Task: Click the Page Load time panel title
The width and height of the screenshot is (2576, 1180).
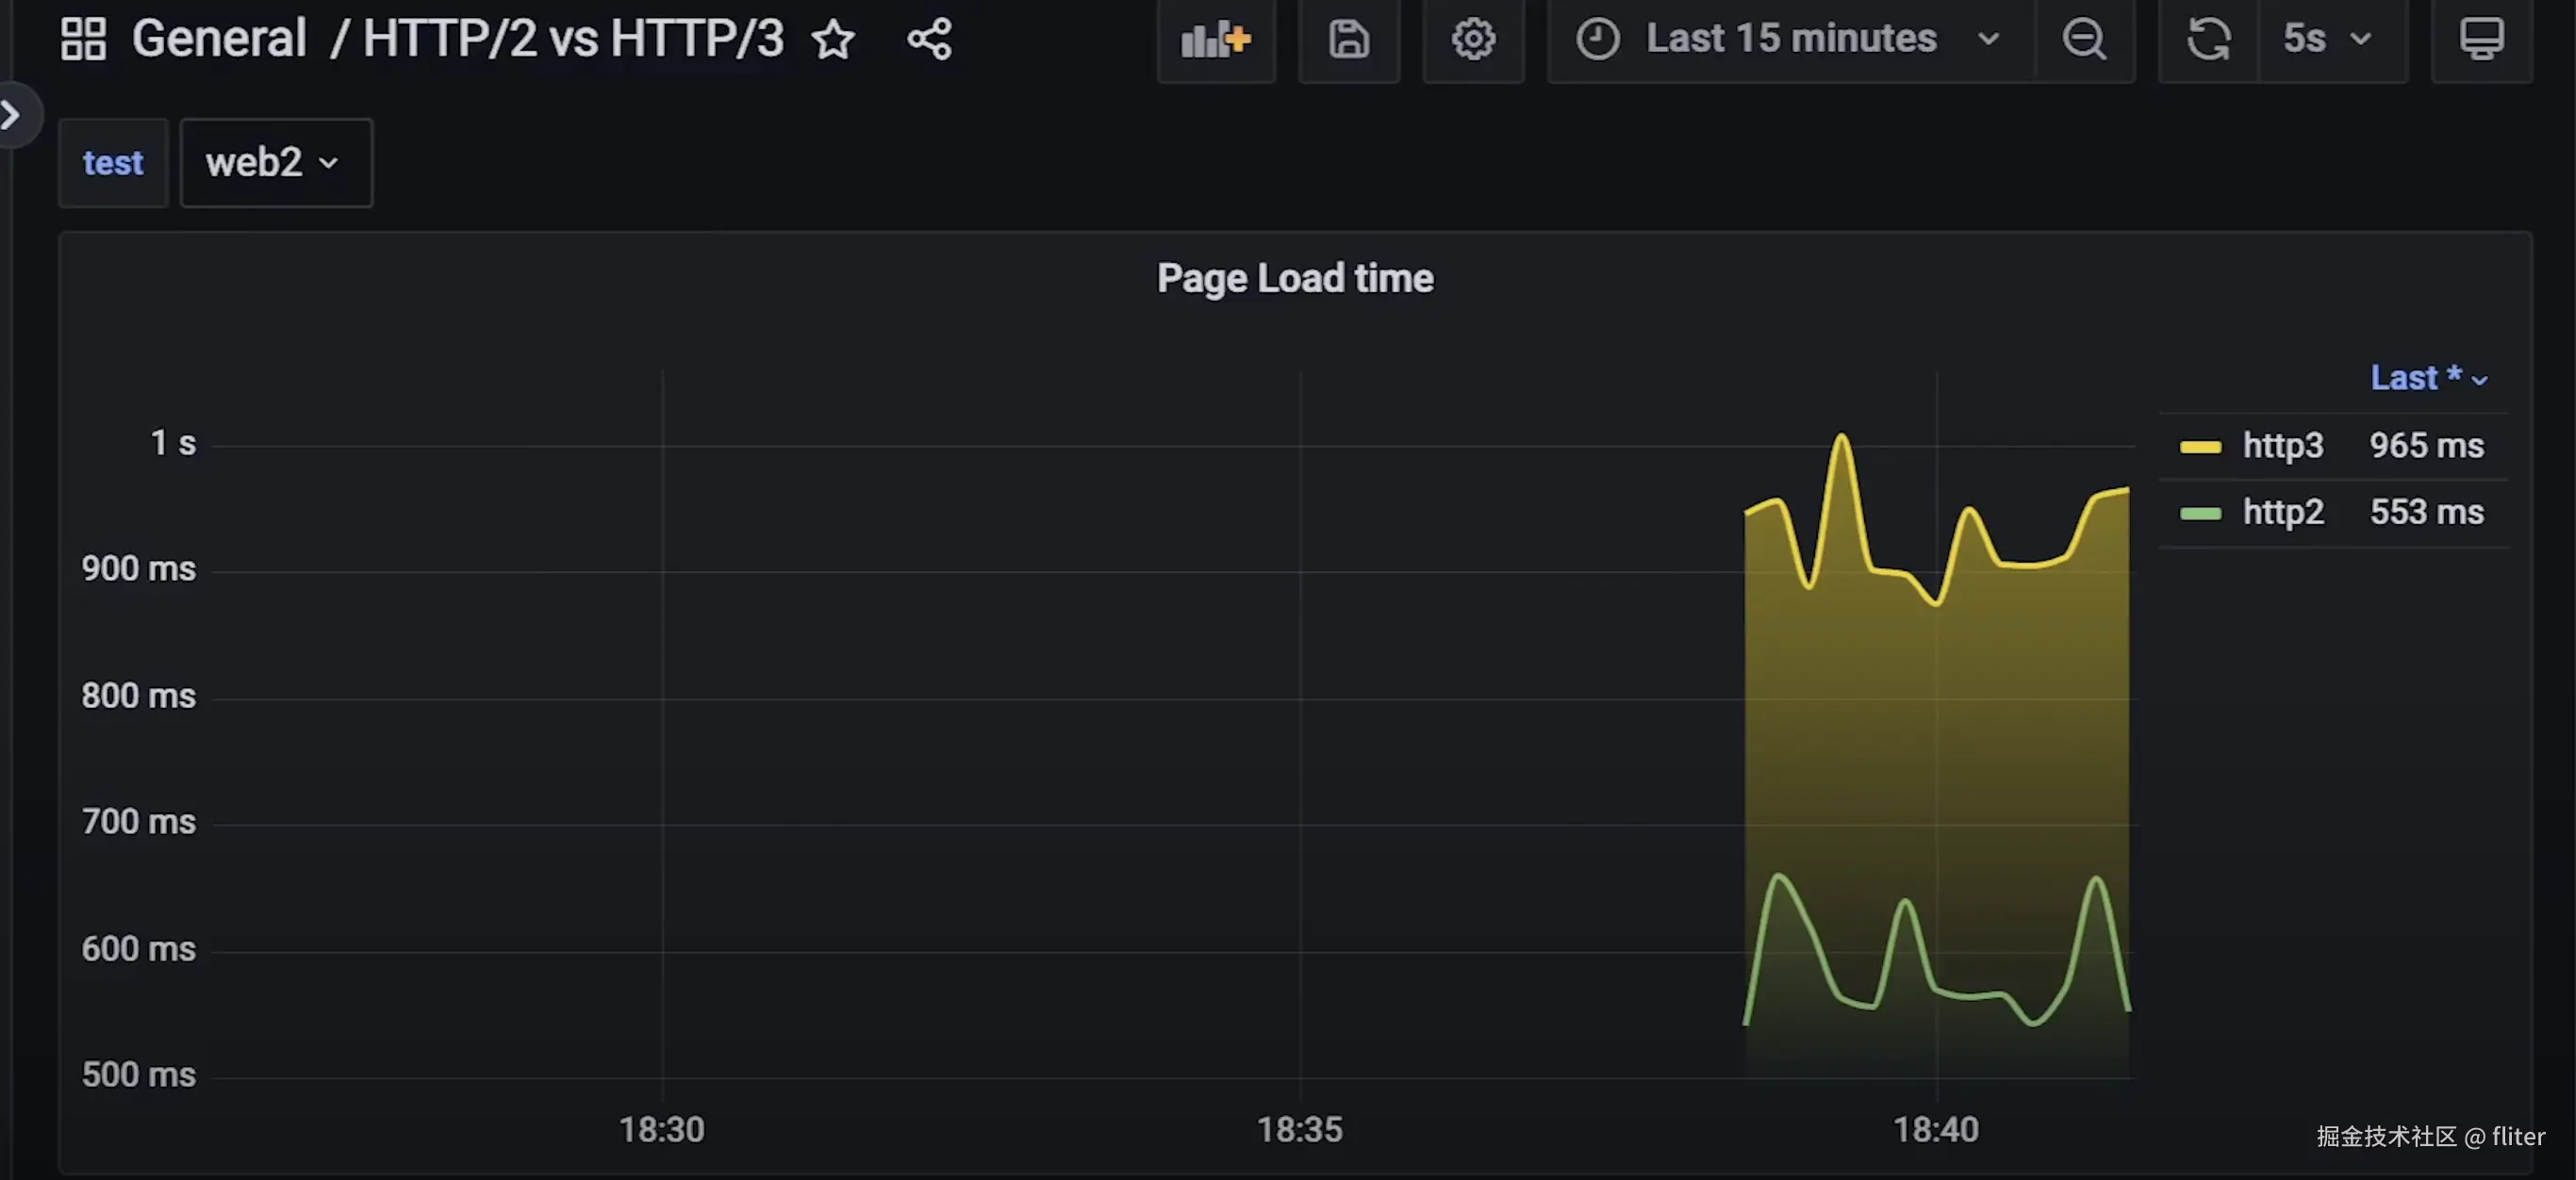Action: click(x=1294, y=279)
